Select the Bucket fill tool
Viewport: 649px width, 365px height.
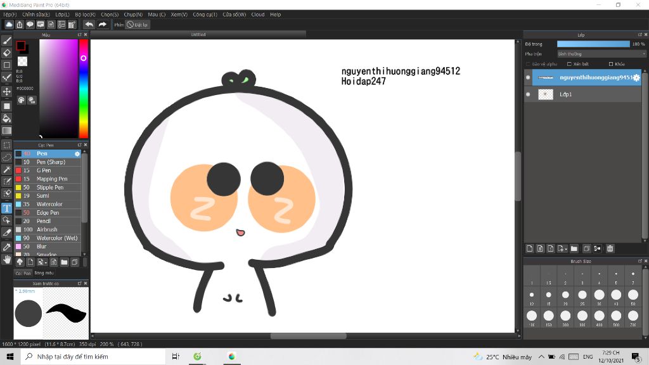tap(6, 118)
